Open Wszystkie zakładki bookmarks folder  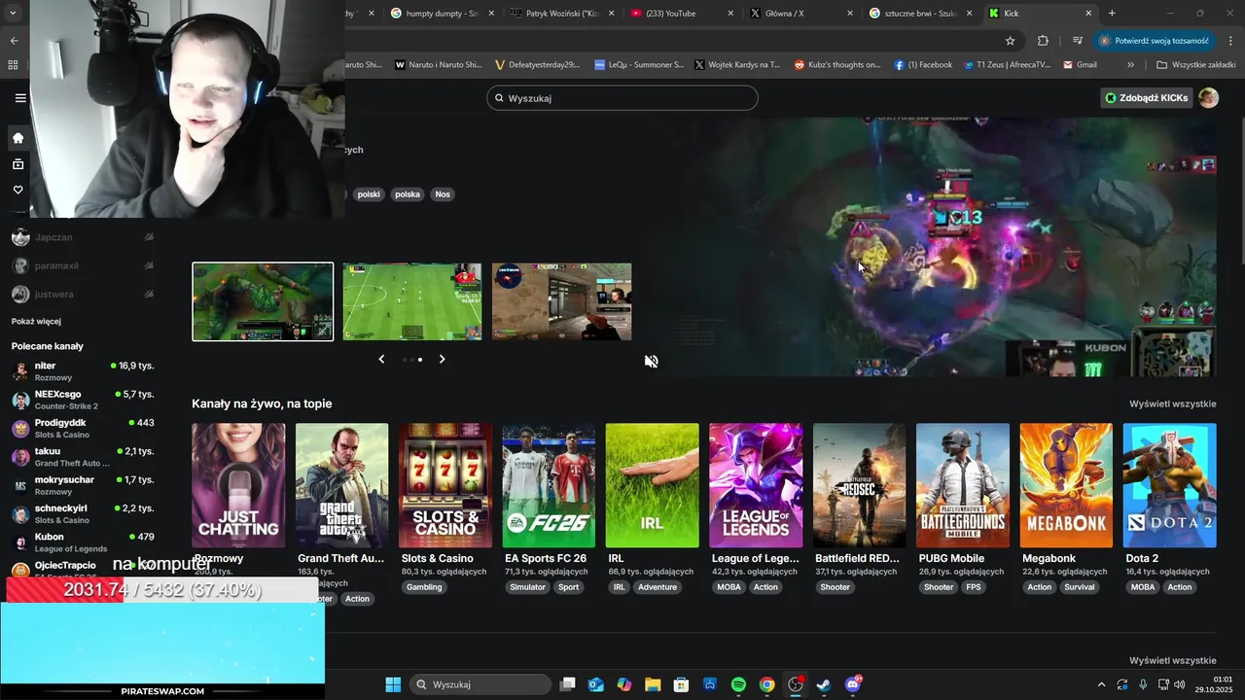[1195, 65]
